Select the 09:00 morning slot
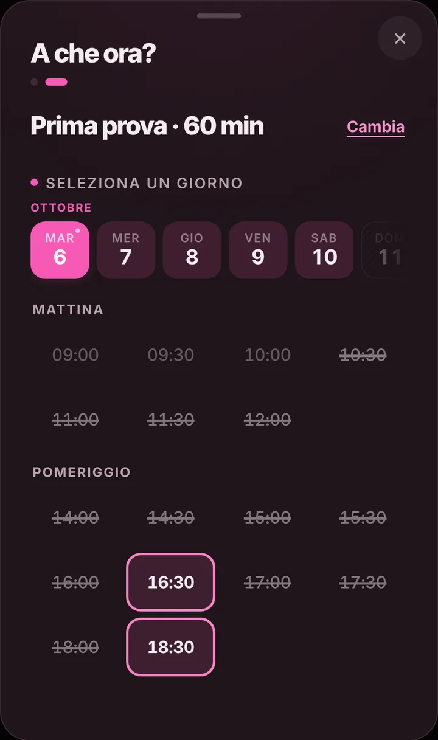438x740 pixels. (75, 354)
